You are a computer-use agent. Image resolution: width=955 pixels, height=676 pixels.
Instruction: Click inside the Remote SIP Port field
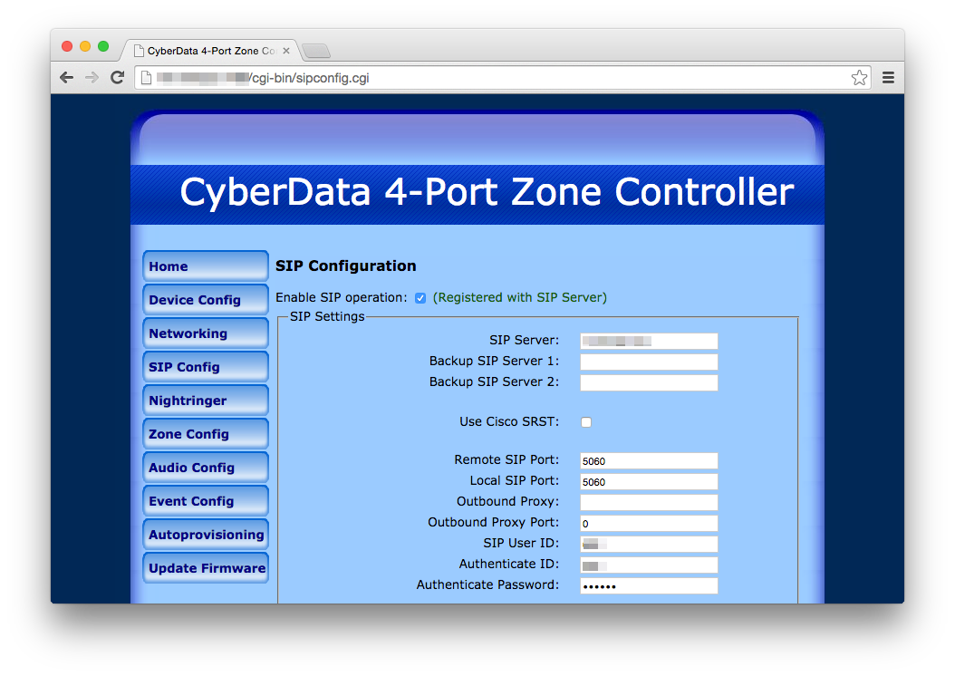[649, 460]
